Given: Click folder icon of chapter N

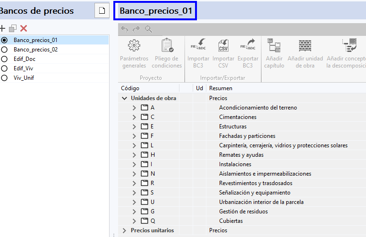Looking at the screenshot, I should 145,174.
